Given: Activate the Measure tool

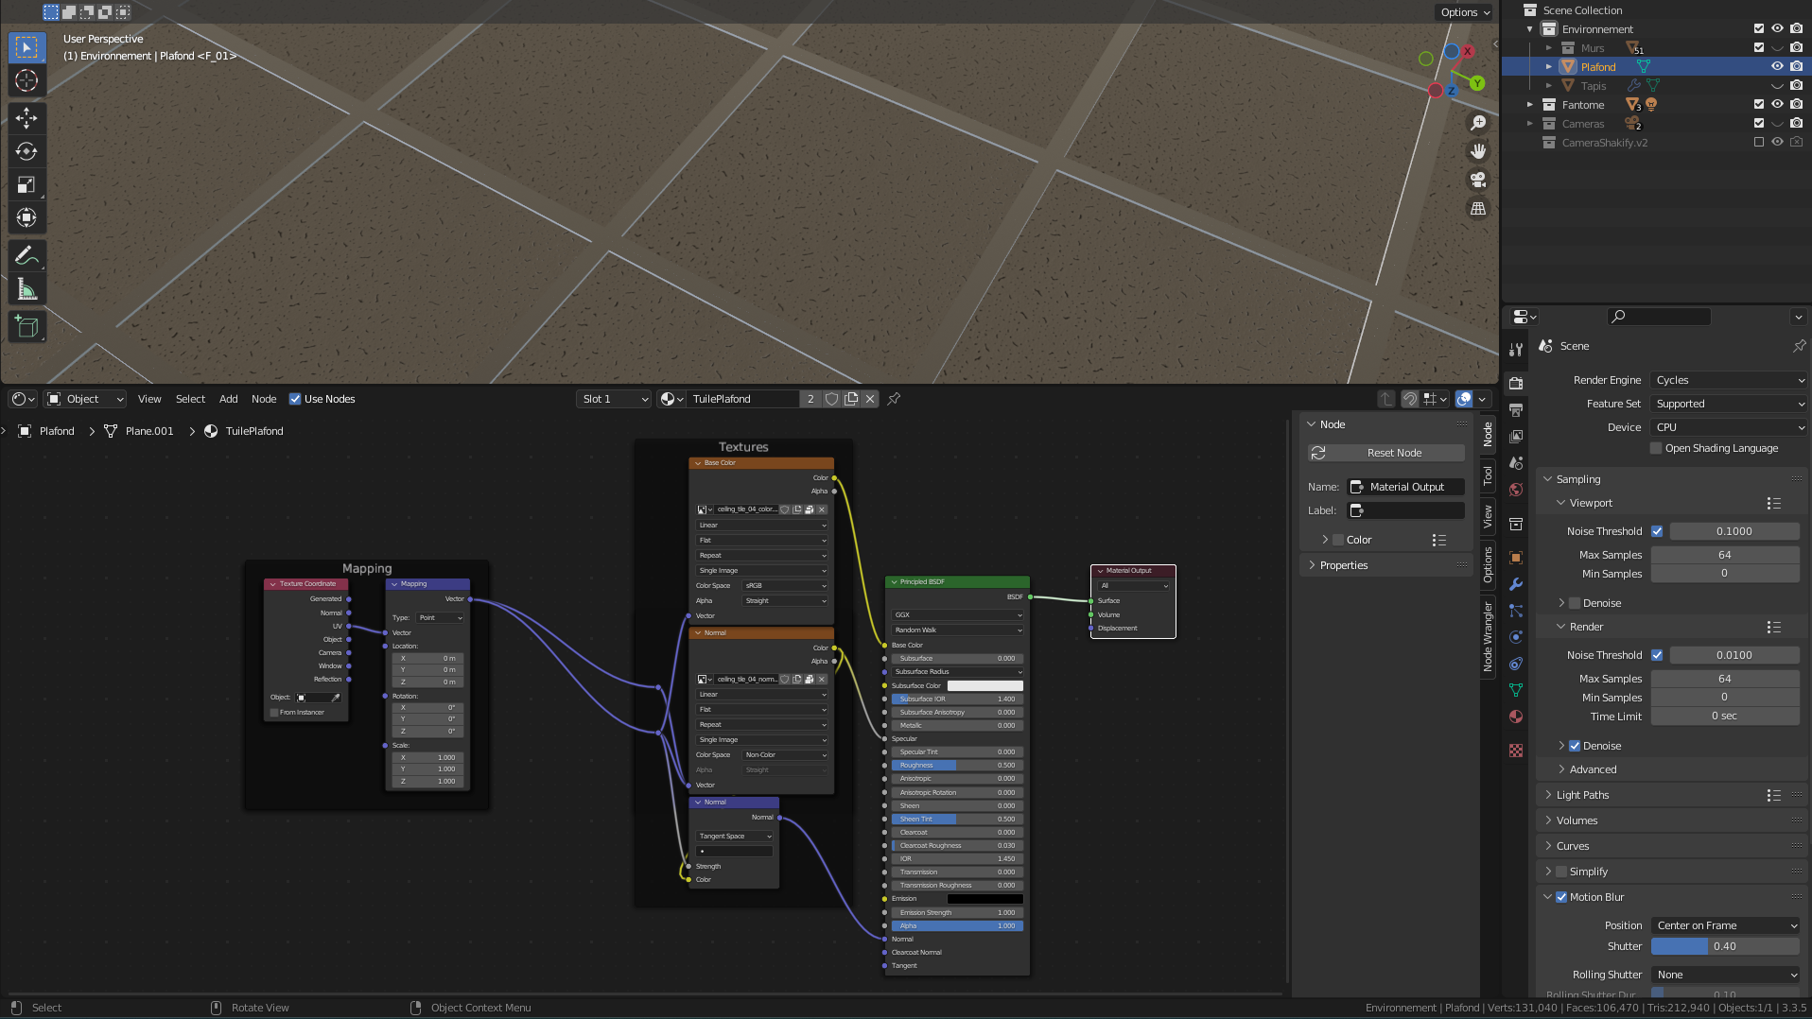Looking at the screenshot, I should (x=26, y=290).
